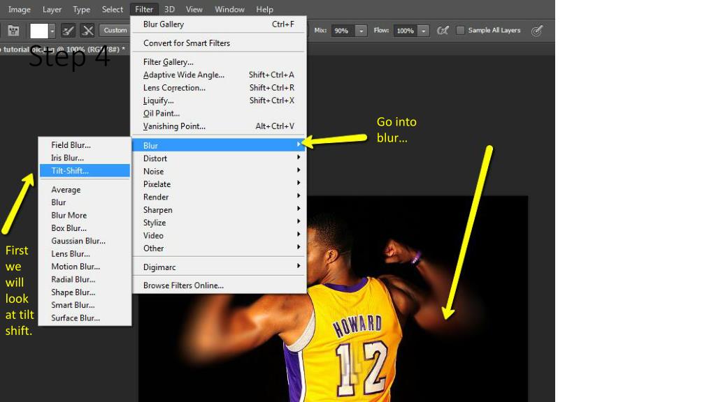Toggle the Brush panel icon in options bar

click(13, 31)
